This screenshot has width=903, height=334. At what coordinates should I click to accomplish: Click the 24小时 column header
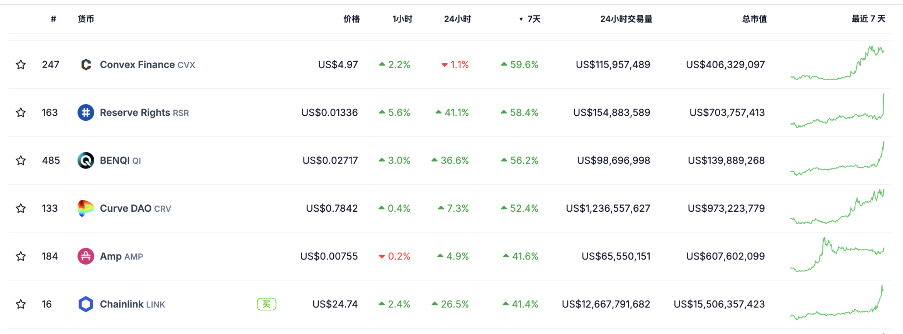click(457, 19)
